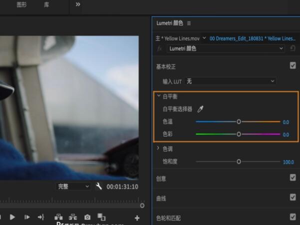Export frame with camera icon

pos(87,217)
